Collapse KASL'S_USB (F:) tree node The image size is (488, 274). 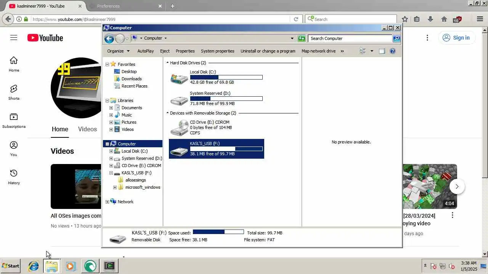tap(111, 173)
